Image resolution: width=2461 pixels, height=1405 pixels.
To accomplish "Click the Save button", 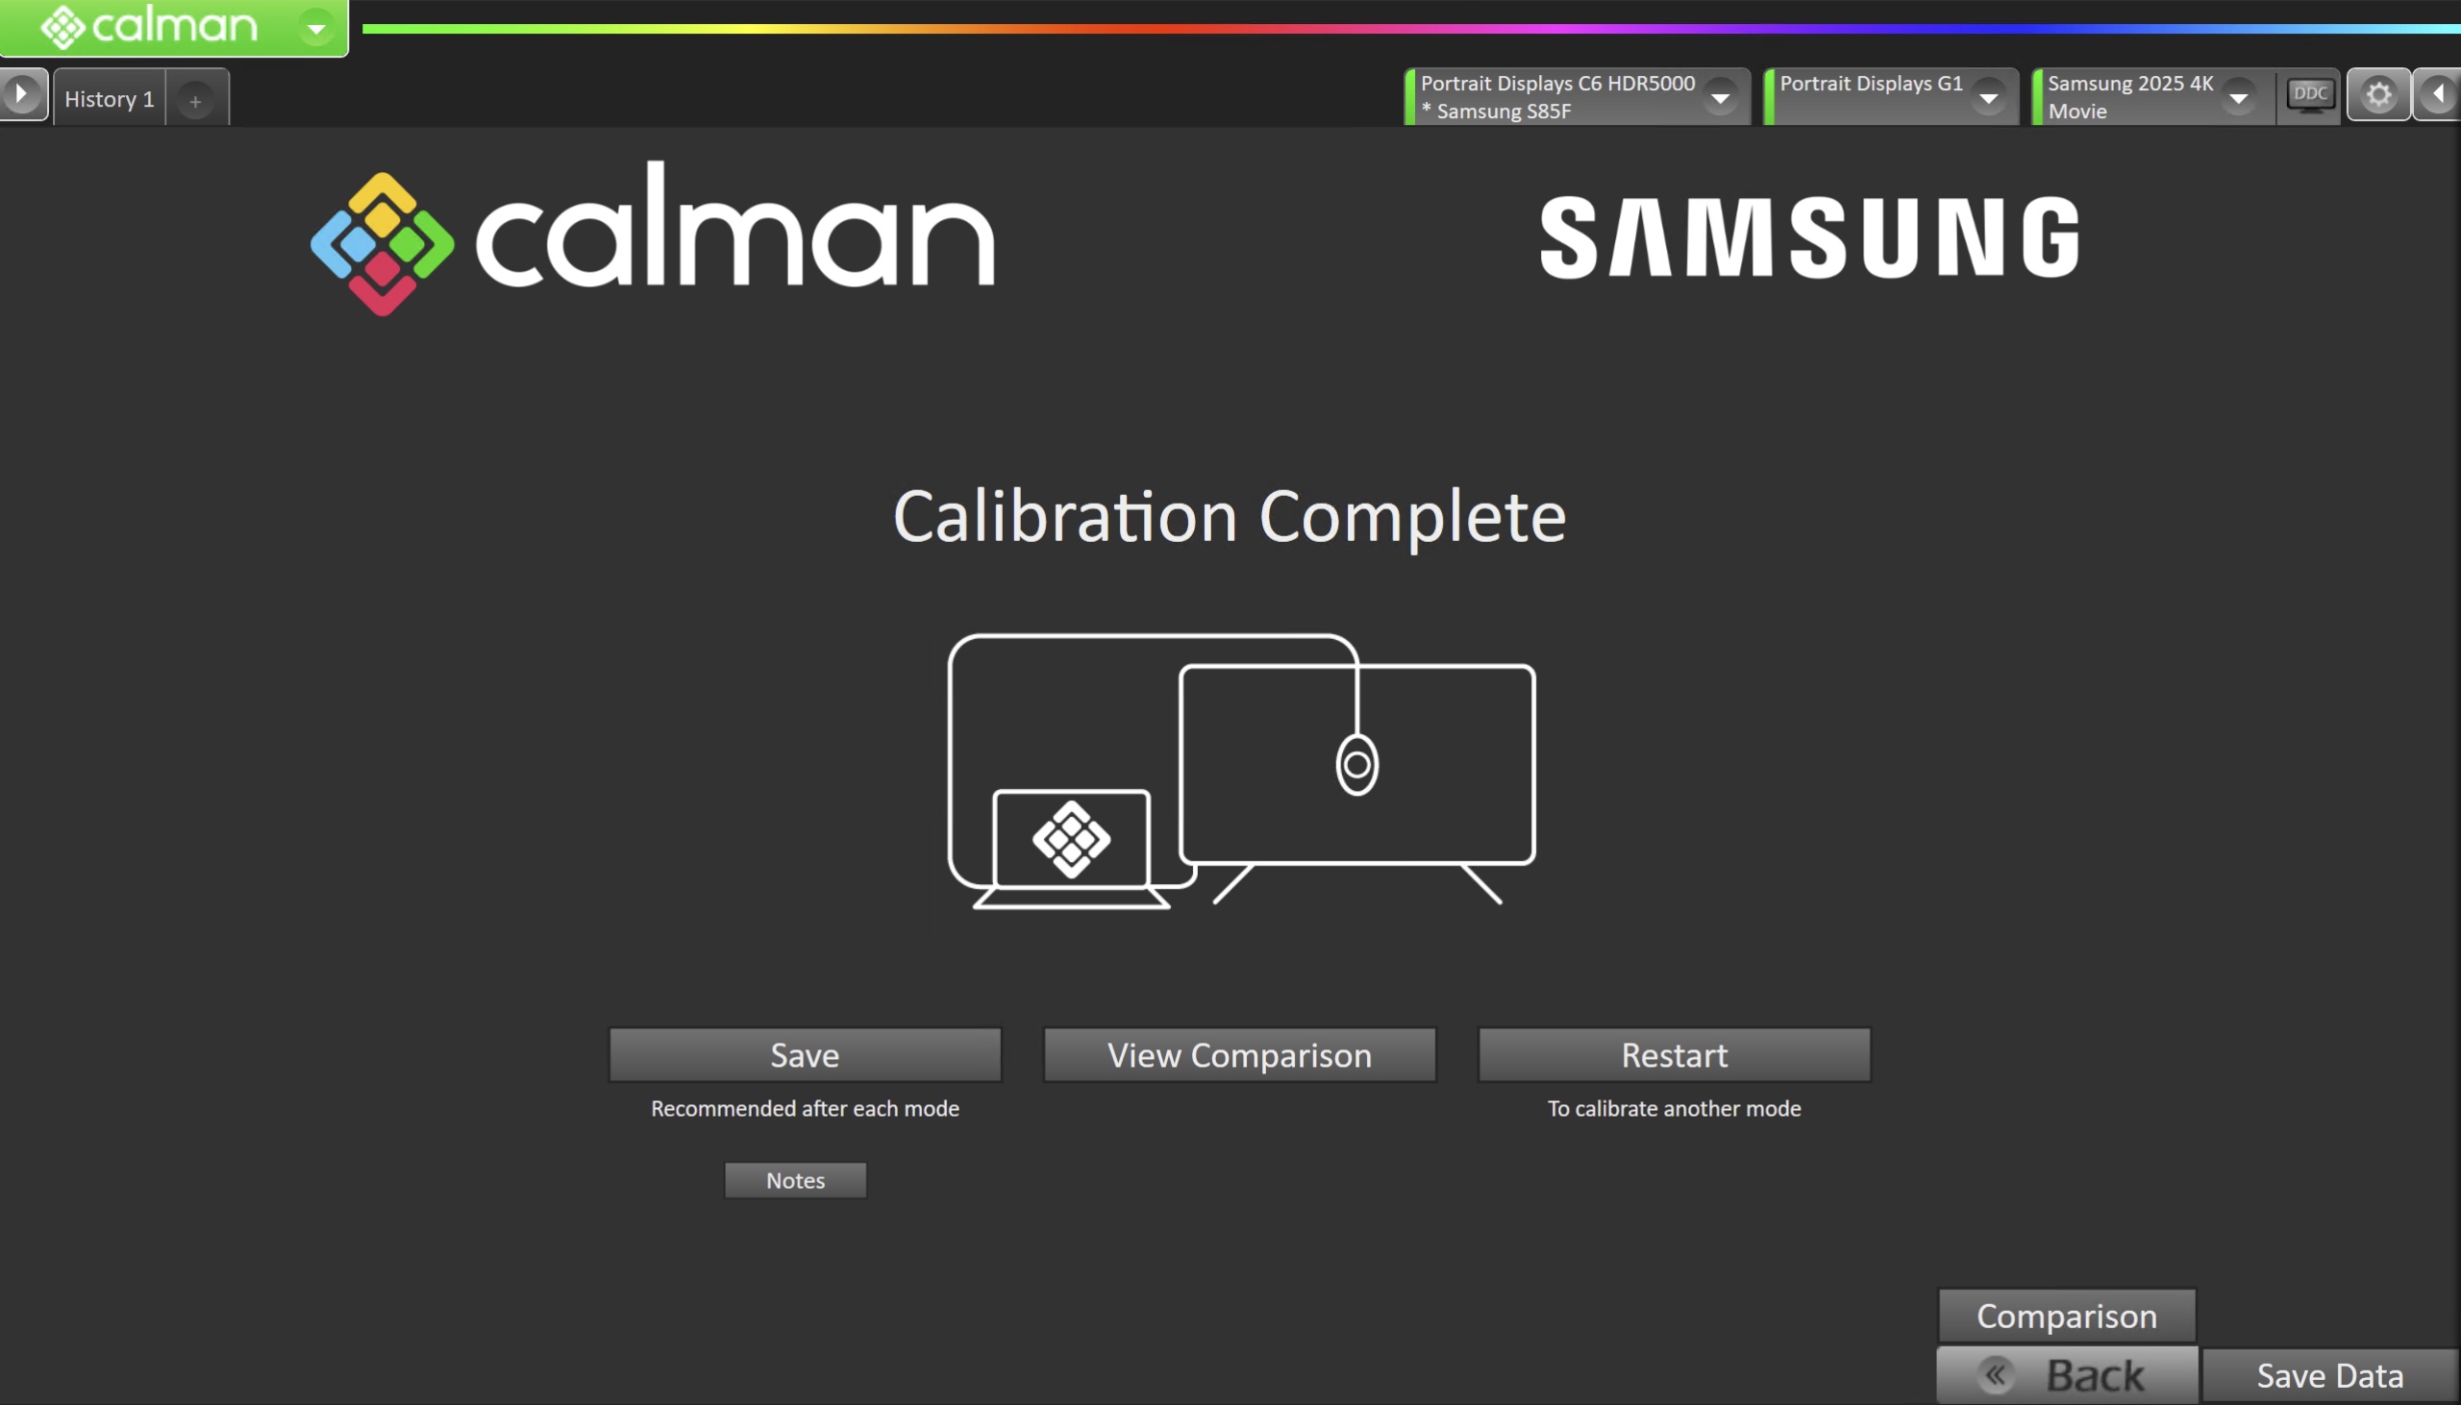I will pyautogui.click(x=805, y=1055).
